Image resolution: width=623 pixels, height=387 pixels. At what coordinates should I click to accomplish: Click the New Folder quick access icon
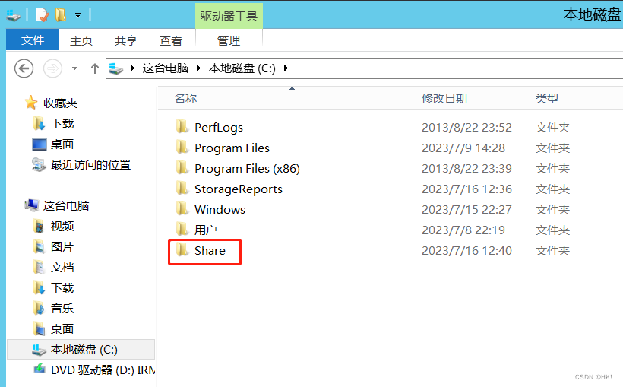point(61,14)
